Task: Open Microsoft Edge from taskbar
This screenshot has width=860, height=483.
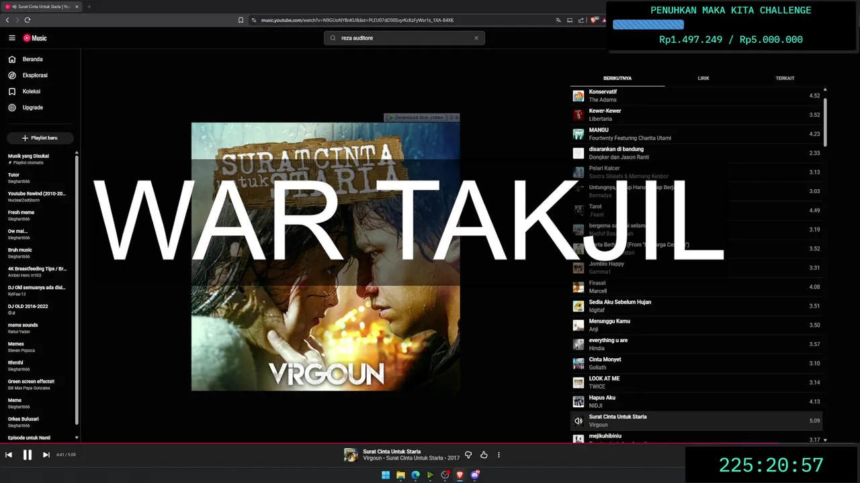Action: coord(415,475)
